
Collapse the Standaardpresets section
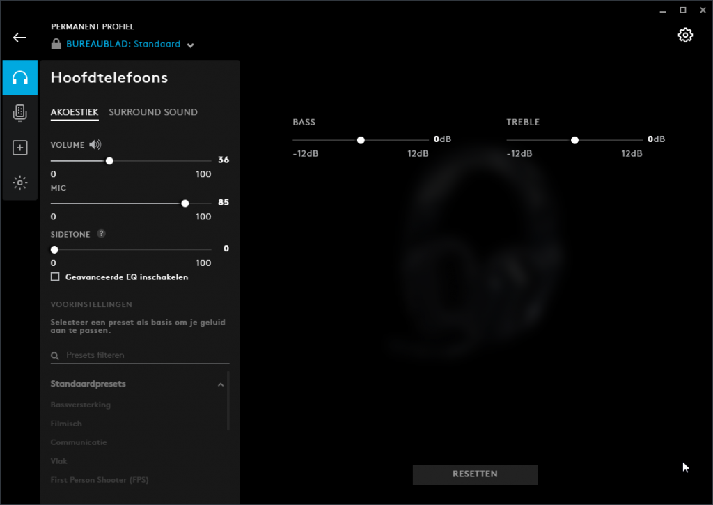pos(221,384)
